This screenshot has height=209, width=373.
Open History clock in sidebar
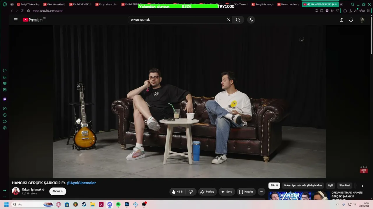[x=5, y=115]
